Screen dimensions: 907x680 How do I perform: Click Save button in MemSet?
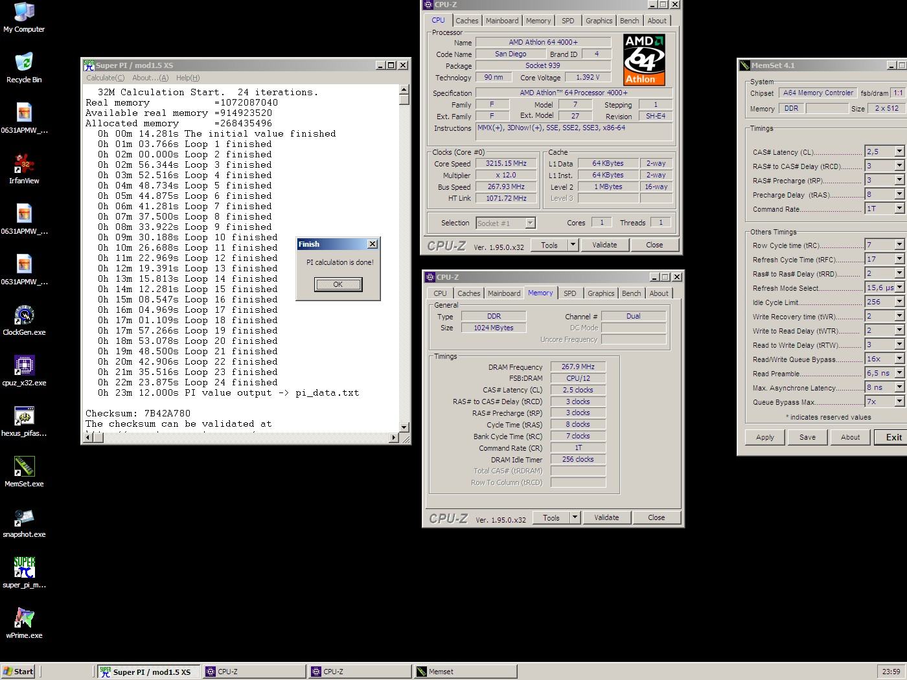point(807,437)
